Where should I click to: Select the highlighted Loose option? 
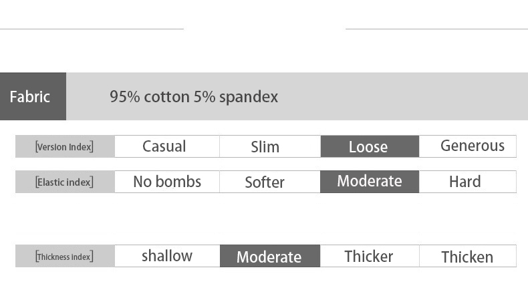coord(370,146)
